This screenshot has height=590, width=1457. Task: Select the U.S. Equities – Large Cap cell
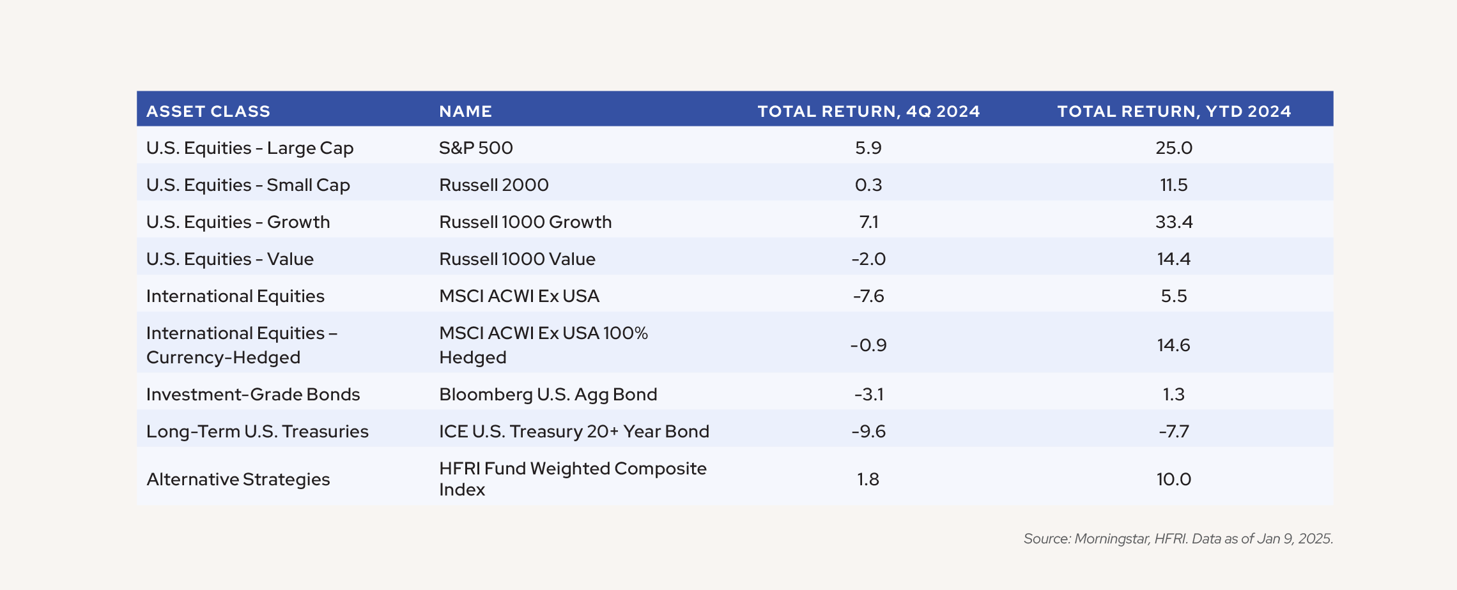click(250, 148)
